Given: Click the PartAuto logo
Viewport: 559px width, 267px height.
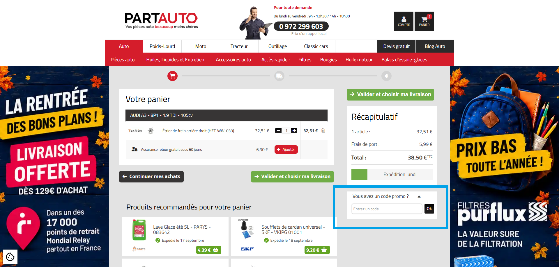Looking at the screenshot, I should (161, 21).
